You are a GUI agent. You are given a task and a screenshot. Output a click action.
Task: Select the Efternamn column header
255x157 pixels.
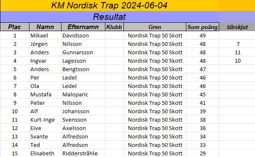[83, 27]
